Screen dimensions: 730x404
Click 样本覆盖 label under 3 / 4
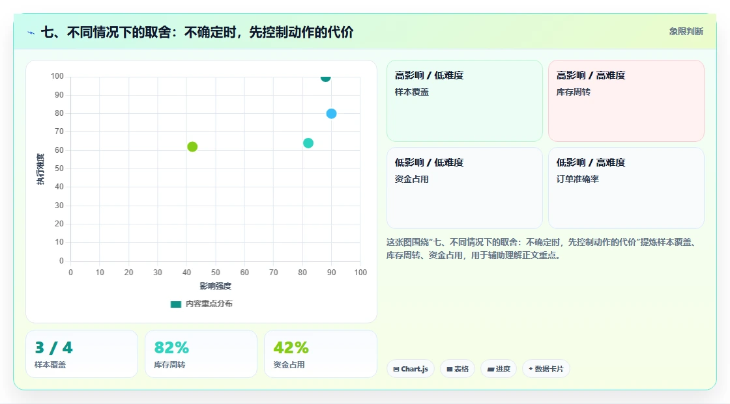(50, 365)
